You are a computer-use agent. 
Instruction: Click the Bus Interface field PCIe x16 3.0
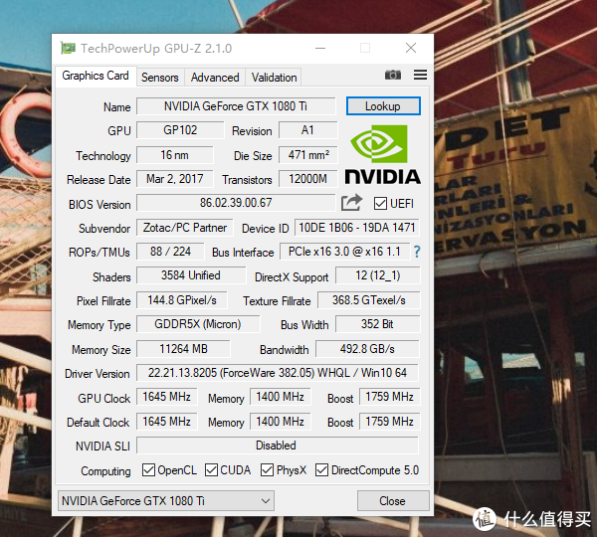click(345, 252)
